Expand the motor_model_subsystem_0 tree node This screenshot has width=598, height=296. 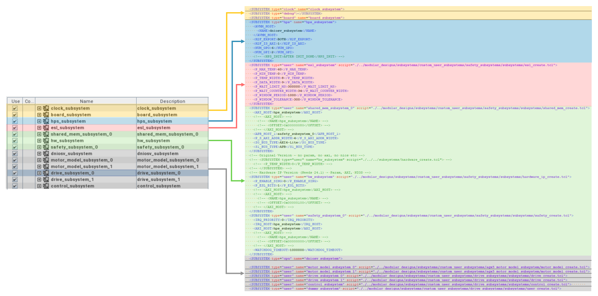pos(39,160)
